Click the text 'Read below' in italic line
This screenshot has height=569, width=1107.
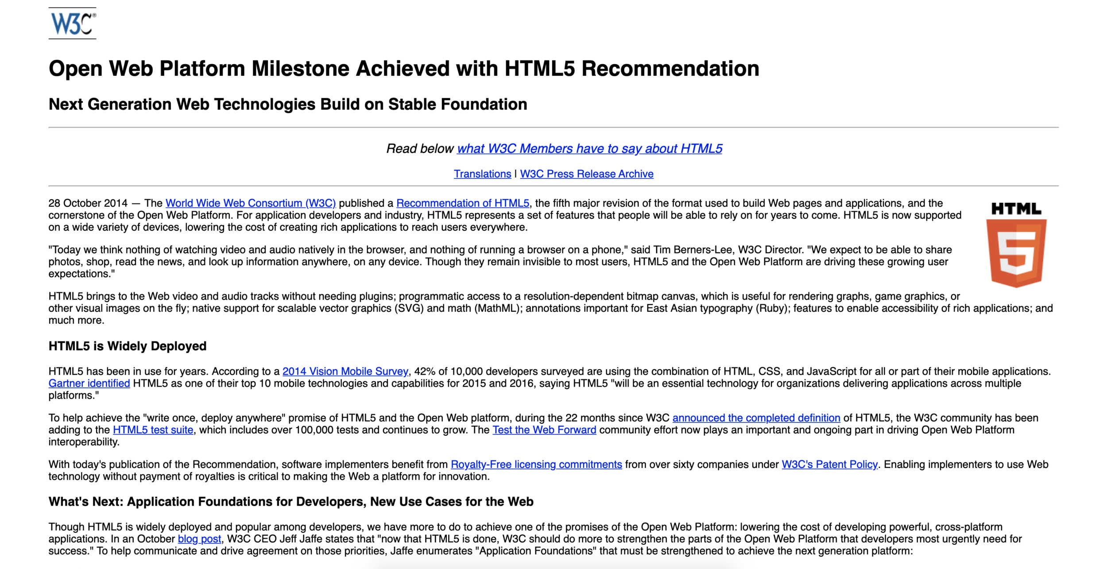pyautogui.click(x=420, y=149)
